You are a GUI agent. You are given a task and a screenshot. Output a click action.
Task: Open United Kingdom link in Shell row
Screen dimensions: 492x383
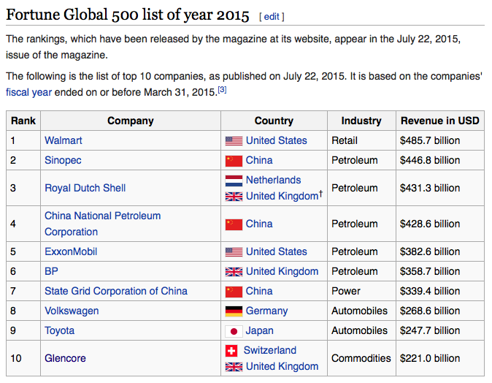pos(282,196)
